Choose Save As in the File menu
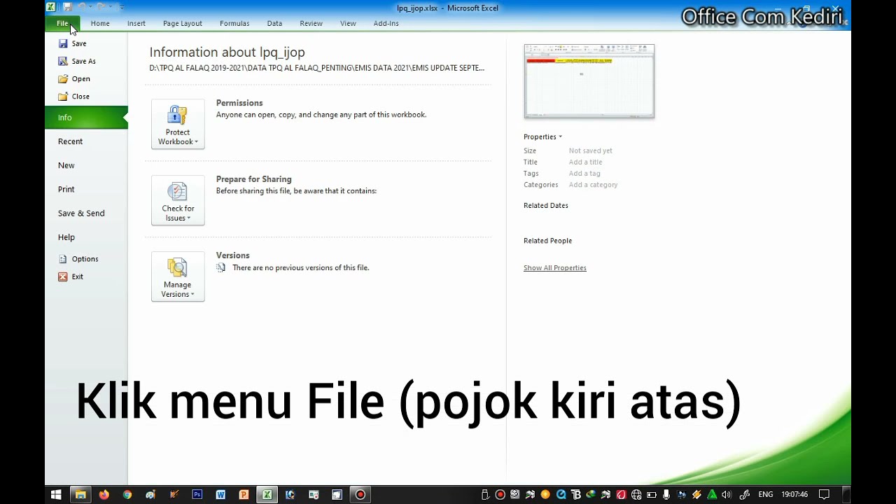Screen dimensions: 896x504 [77, 61]
